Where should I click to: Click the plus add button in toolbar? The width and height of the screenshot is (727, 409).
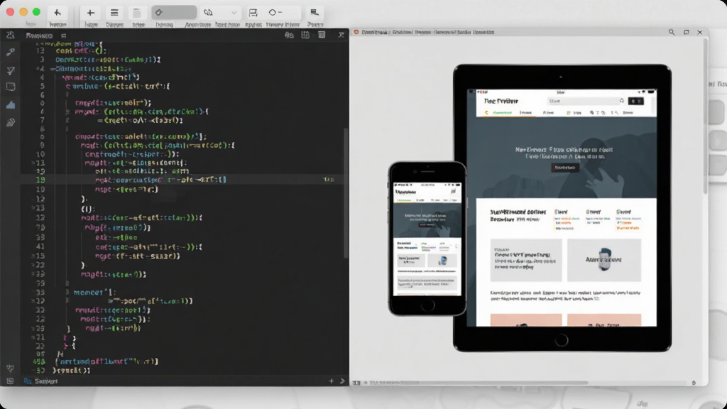pos(90,13)
